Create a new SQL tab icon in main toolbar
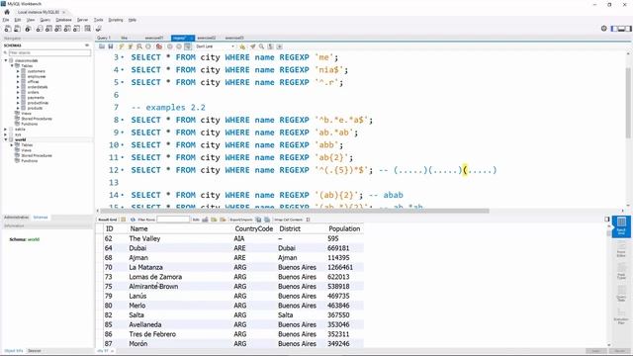This screenshot has height=356, width=633. click(x=8, y=29)
